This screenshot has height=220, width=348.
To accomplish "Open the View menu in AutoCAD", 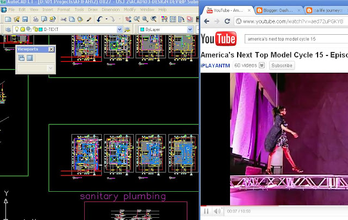I will (x=34, y=10).
